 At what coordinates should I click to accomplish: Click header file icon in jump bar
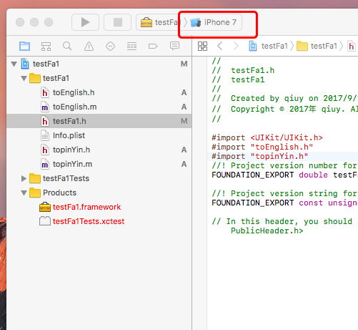[x=352, y=46]
